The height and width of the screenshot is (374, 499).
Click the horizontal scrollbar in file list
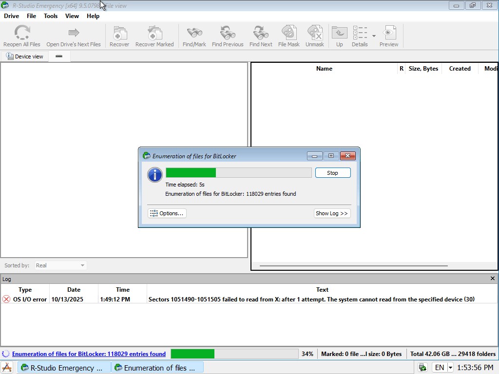tap(354, 265)
